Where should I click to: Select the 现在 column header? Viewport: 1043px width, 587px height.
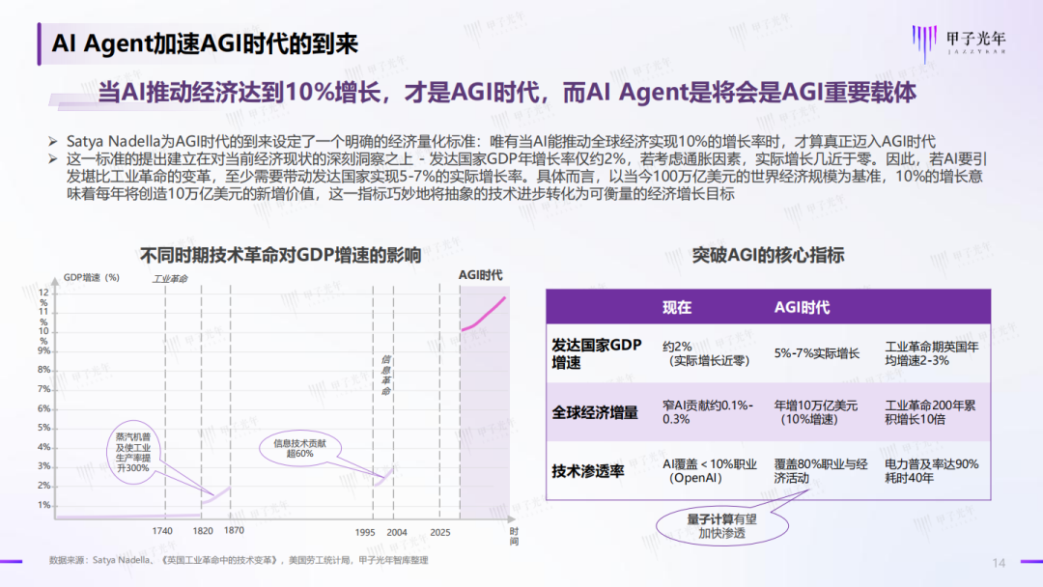click(x=677, y=307)
